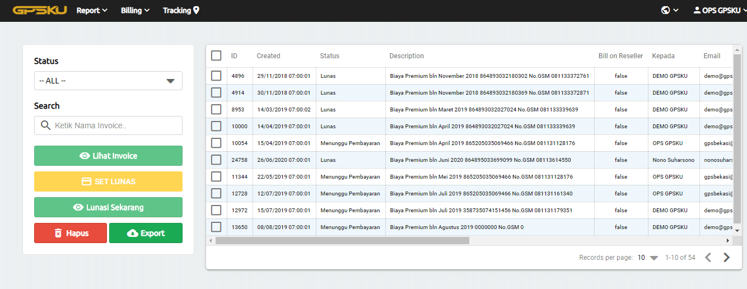Click the Tracking map pin item
747x289 pixels.
tap(181, 10)
